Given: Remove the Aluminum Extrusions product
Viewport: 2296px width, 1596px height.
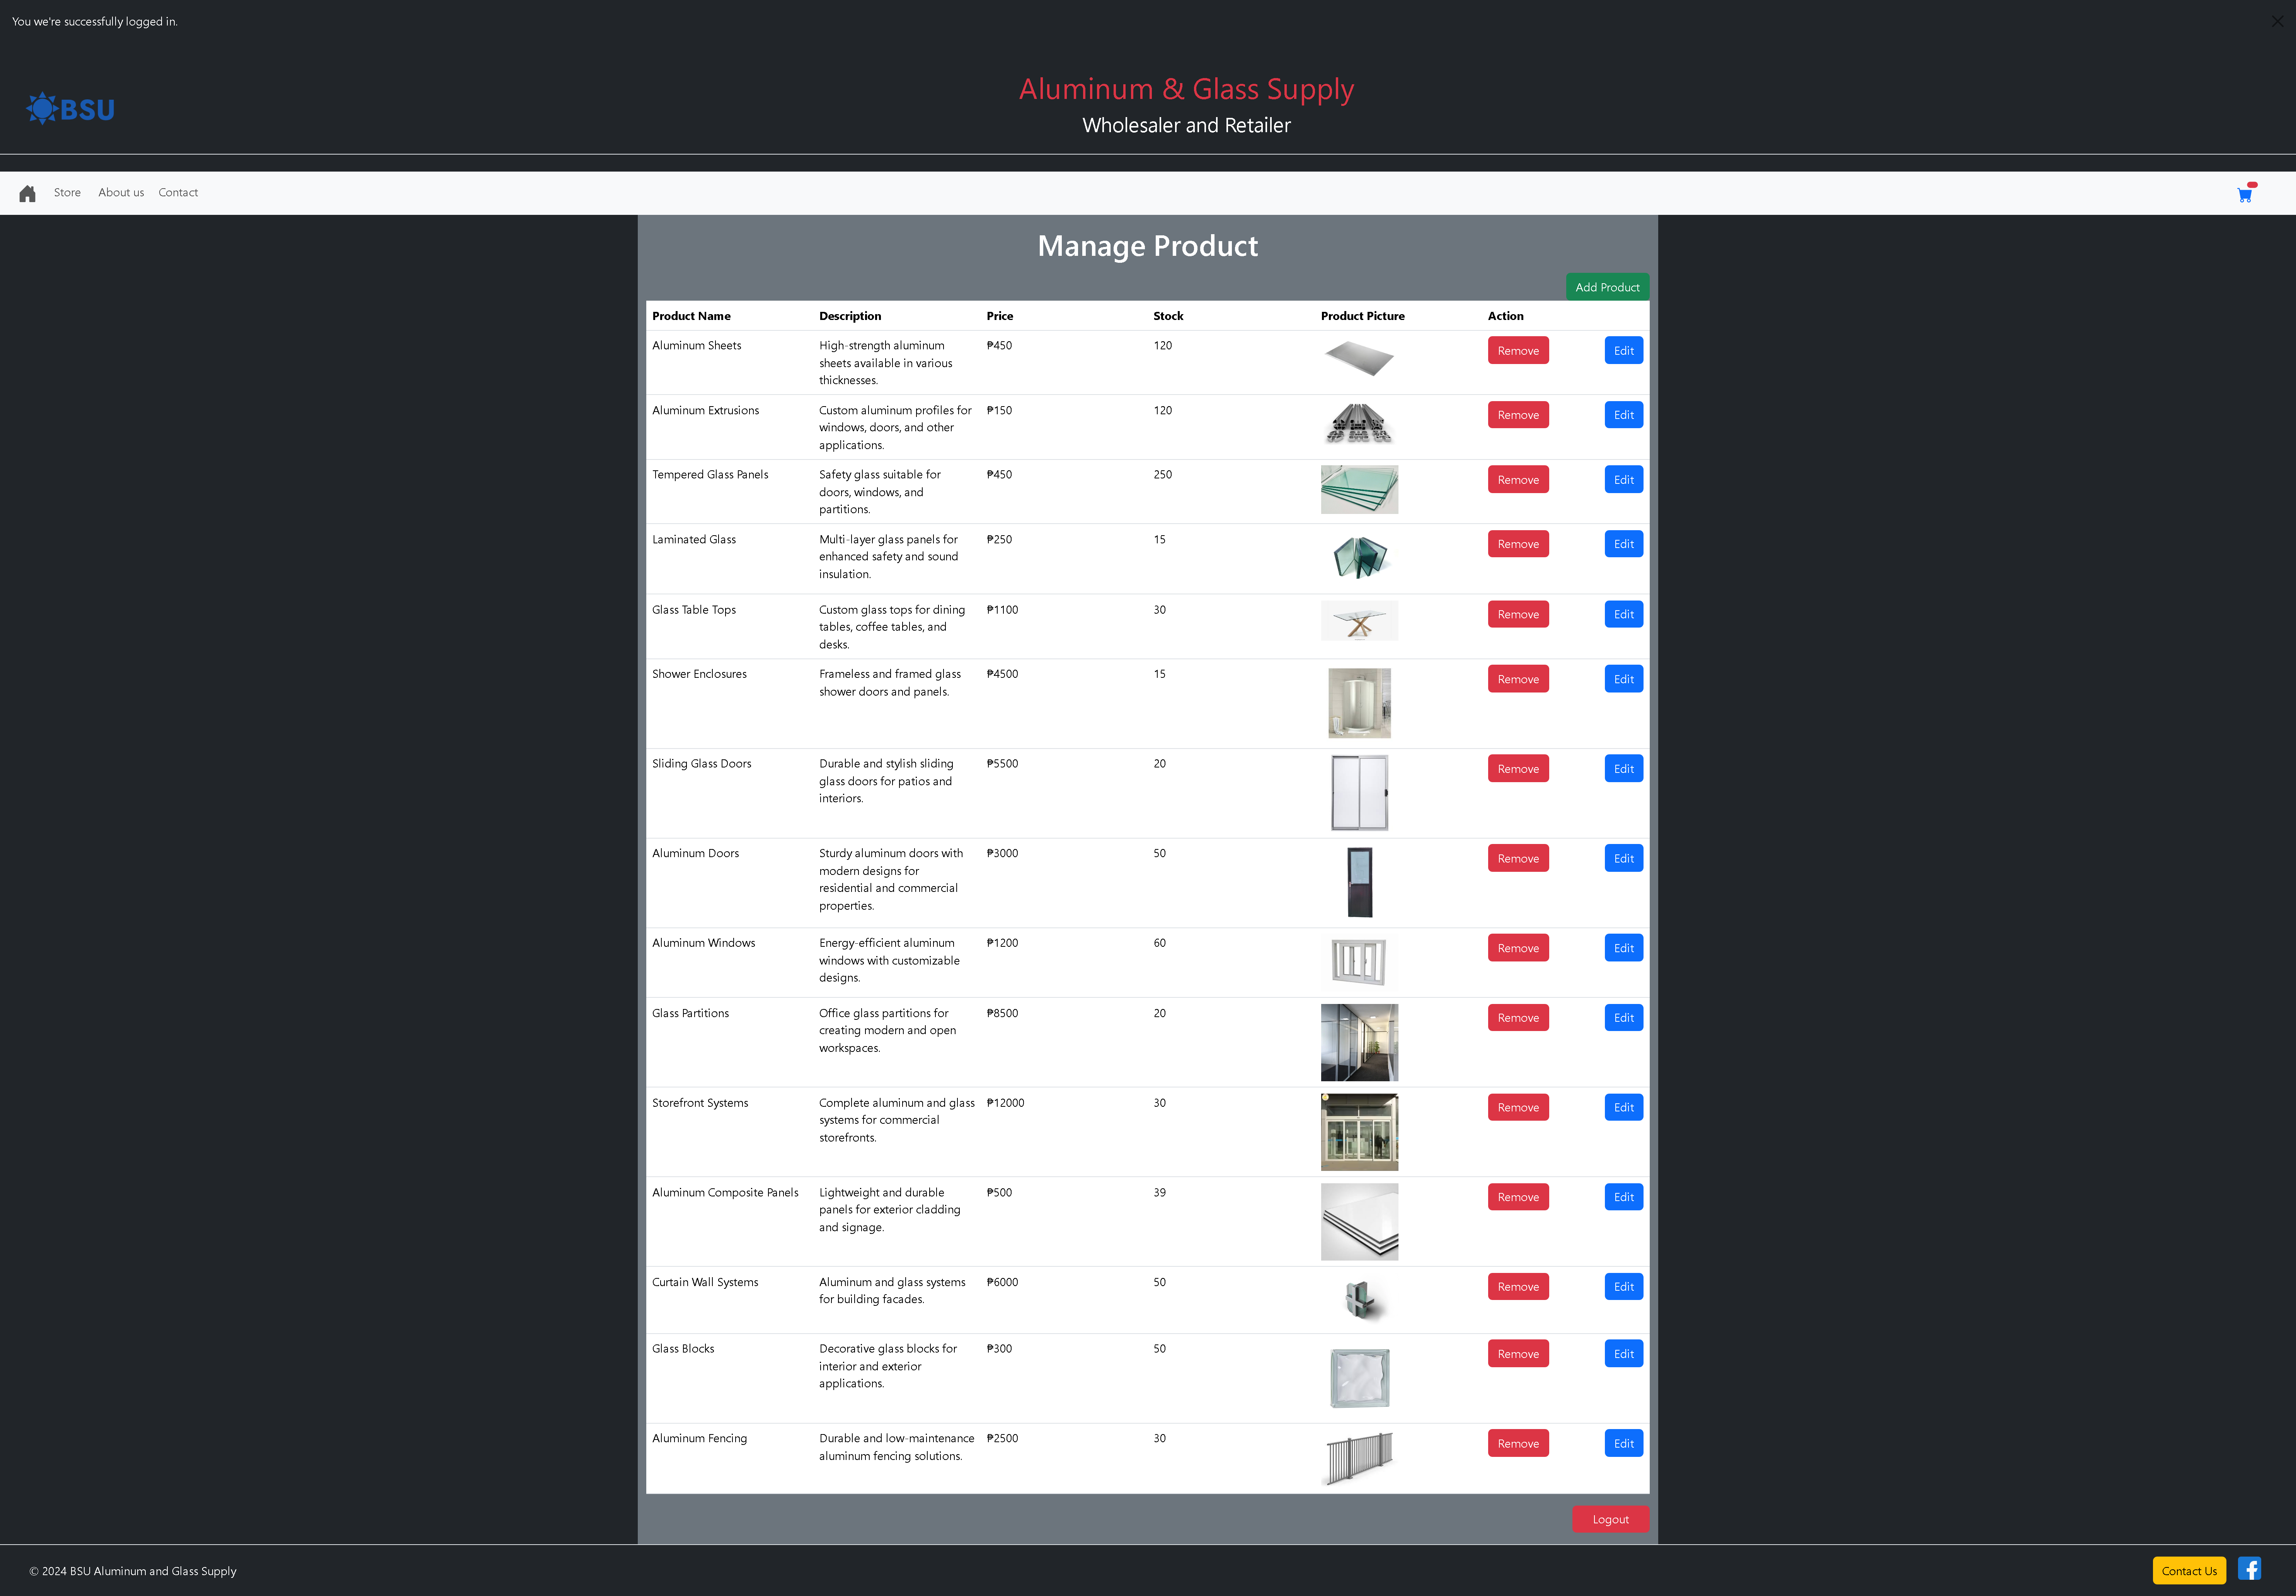Looking at the screenshot, I should 1518,415.
